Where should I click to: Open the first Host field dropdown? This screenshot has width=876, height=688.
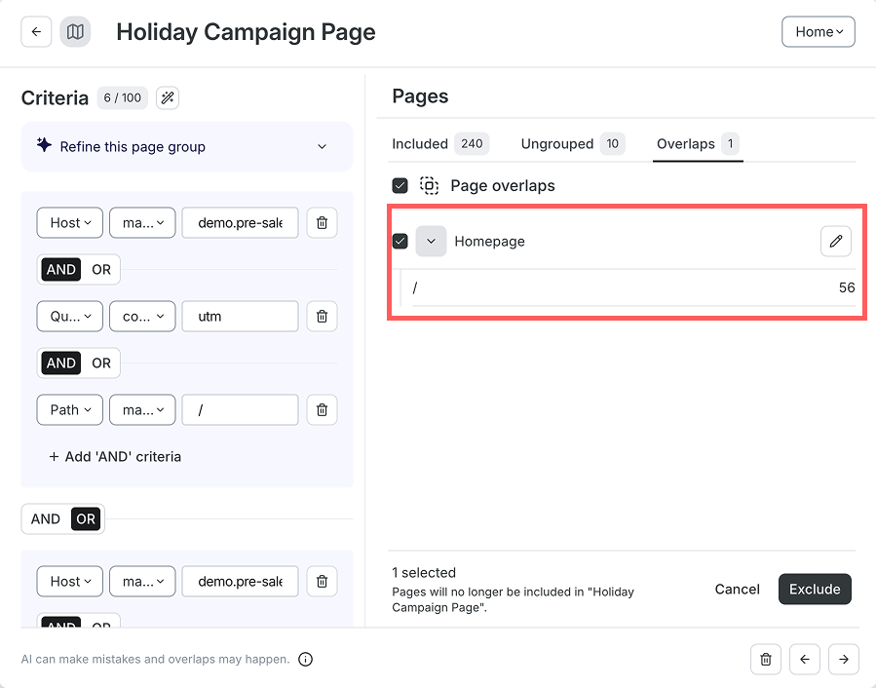coord(70,223)
